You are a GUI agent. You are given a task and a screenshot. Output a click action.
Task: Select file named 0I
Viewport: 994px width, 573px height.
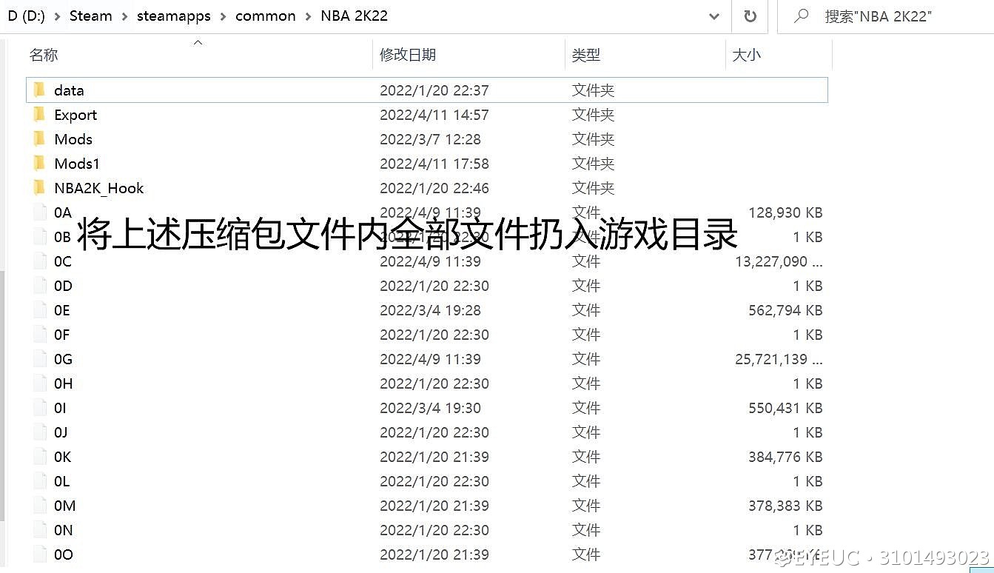click(60, 408)
